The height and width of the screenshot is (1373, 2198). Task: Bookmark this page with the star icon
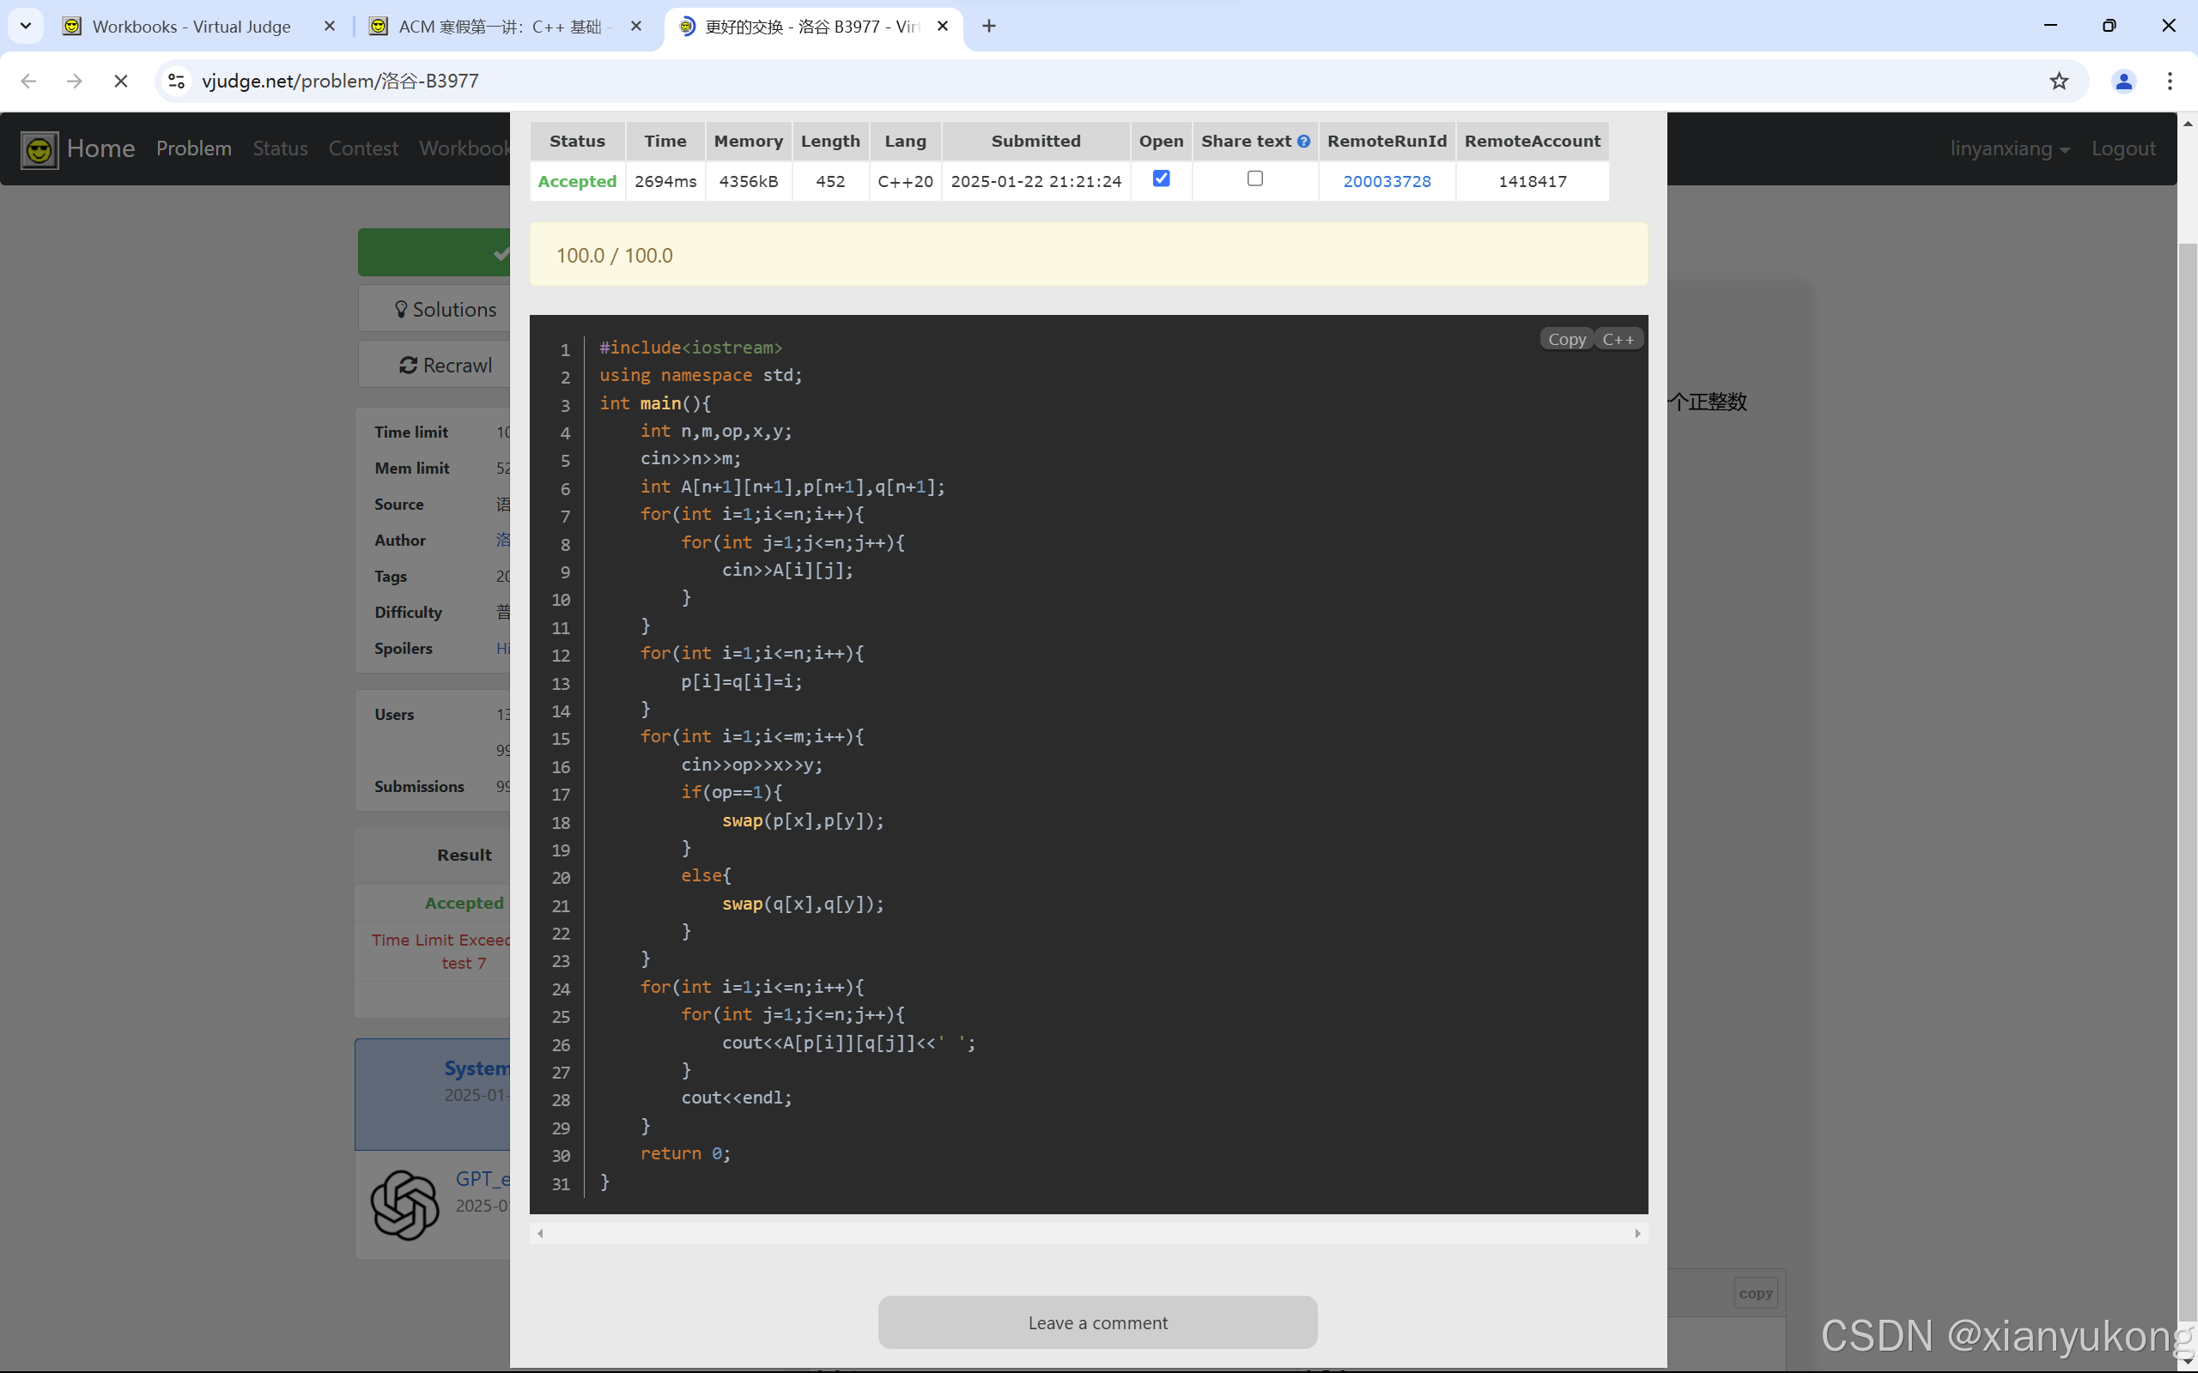[2058, 81]
